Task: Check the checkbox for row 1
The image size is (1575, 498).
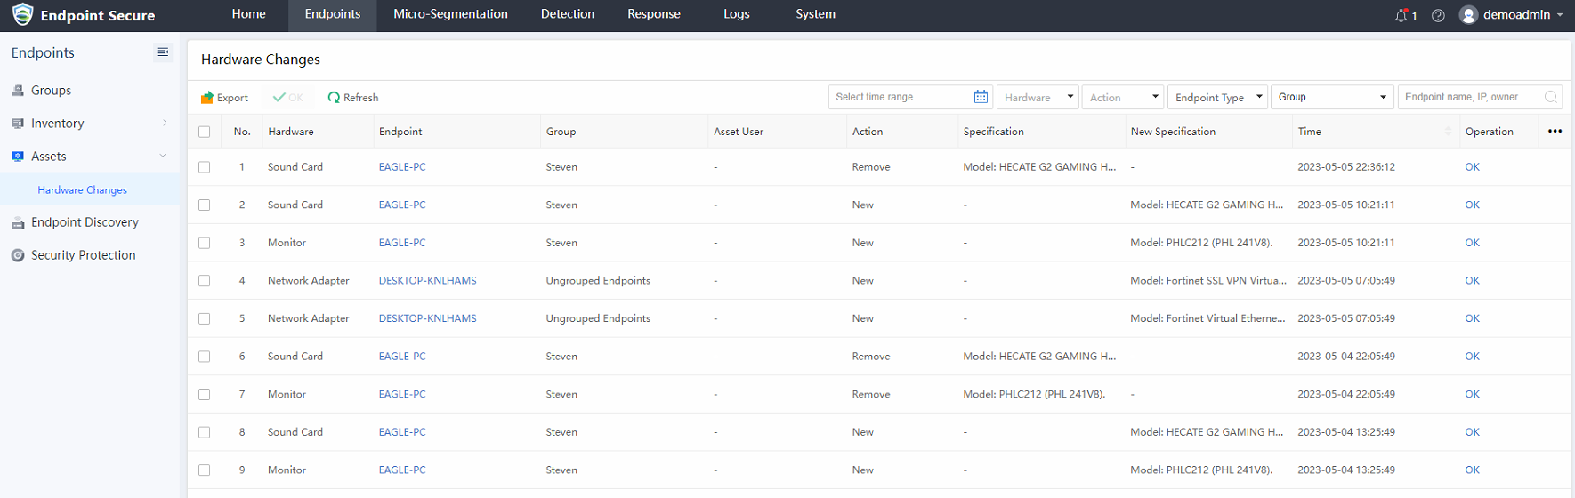Action: click(205, 167)
